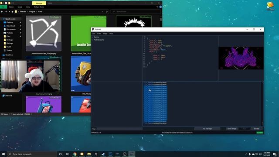Open the Share tab in File Explorer
The height and width of the screenshot is (157, 279).
[x=20, y=7]
